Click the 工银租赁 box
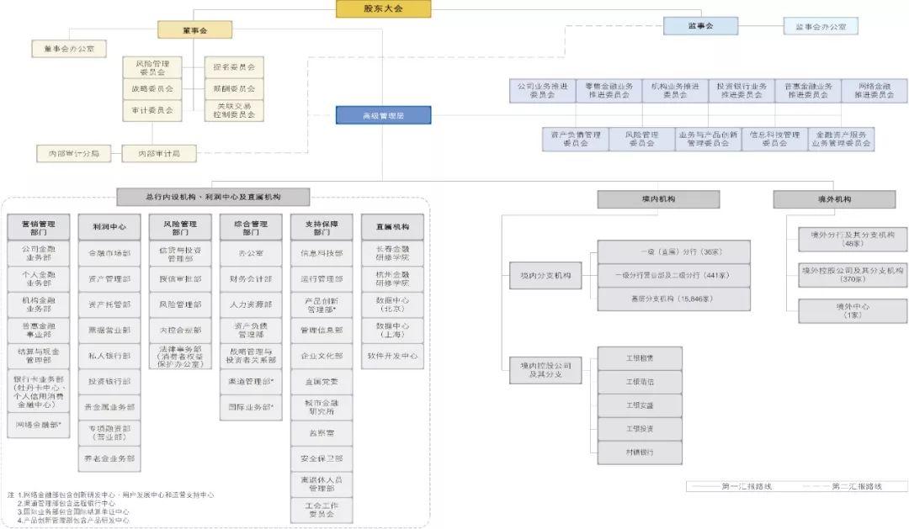 pos(640,358)
